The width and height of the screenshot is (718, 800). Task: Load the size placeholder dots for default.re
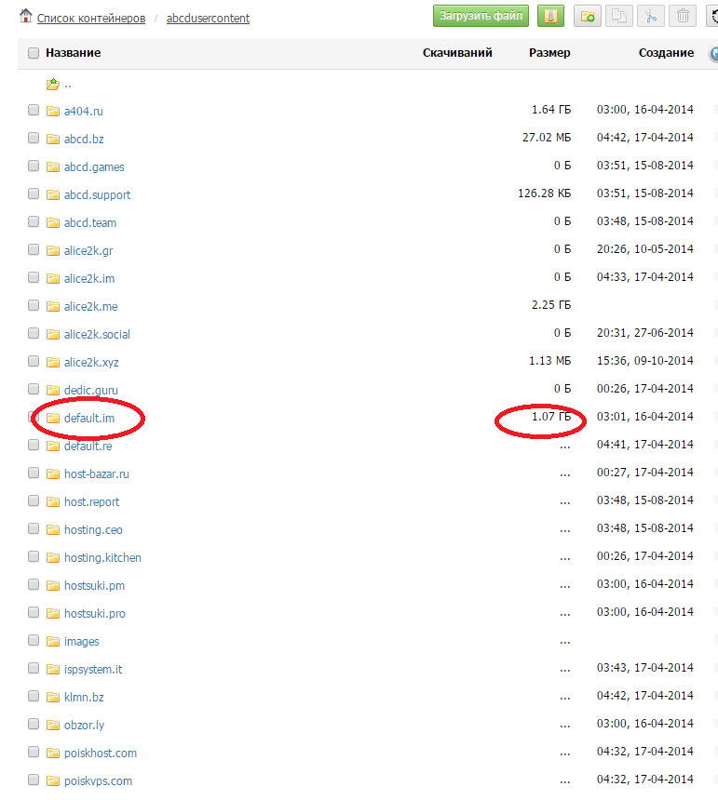(564, 446)
